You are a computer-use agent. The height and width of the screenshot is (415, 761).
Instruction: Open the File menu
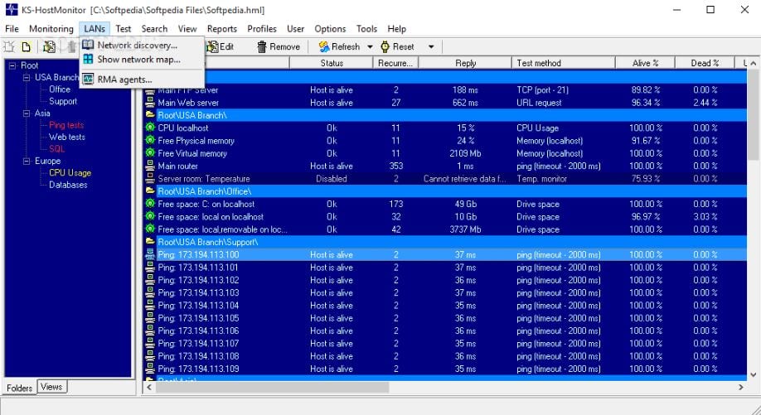point(12,29)
